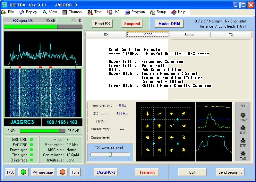Click the MSC CRC status indicator

click(31, 140)
